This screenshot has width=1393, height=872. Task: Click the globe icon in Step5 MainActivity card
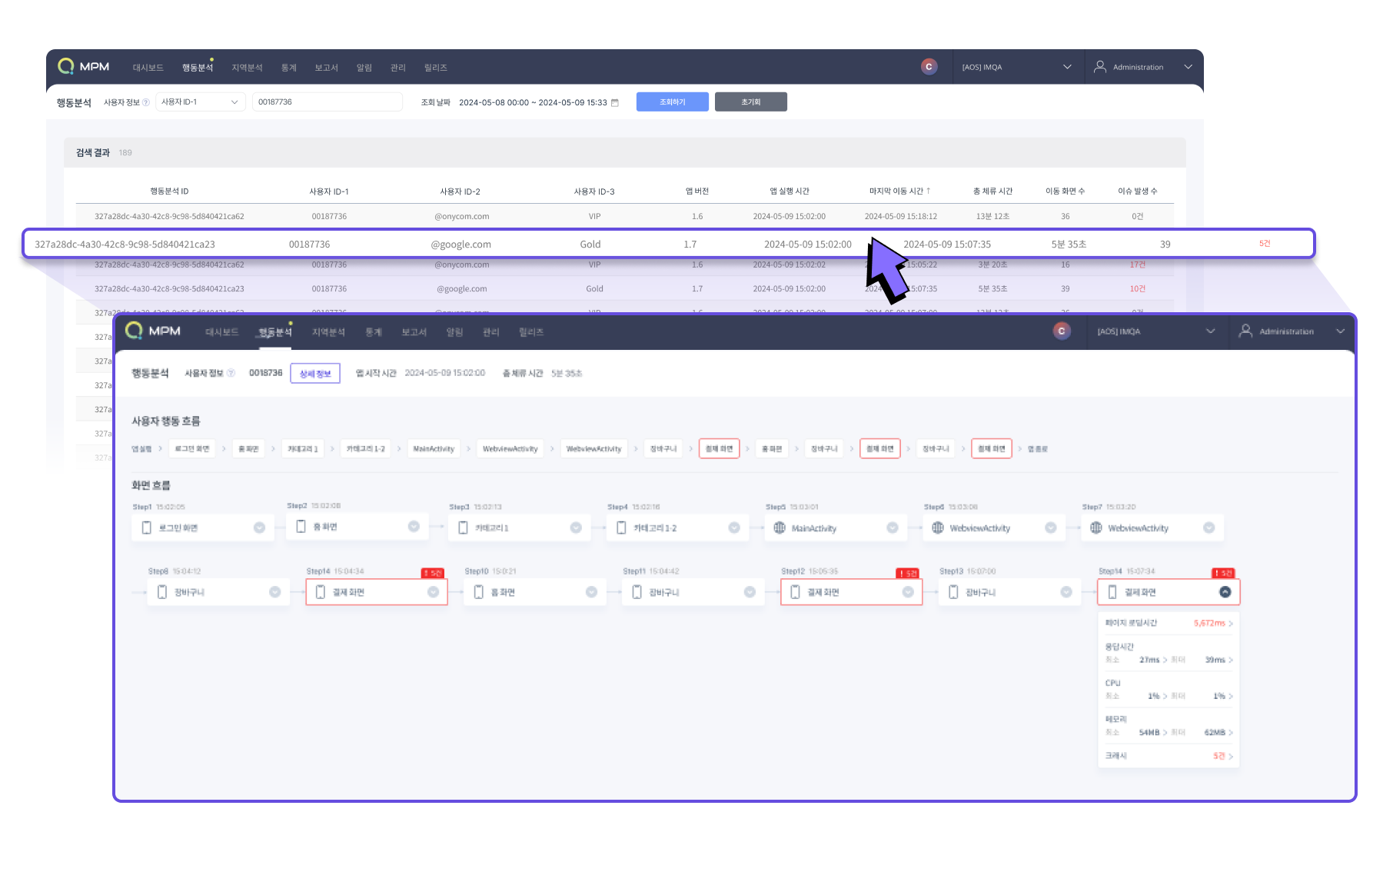pos(780,528)
